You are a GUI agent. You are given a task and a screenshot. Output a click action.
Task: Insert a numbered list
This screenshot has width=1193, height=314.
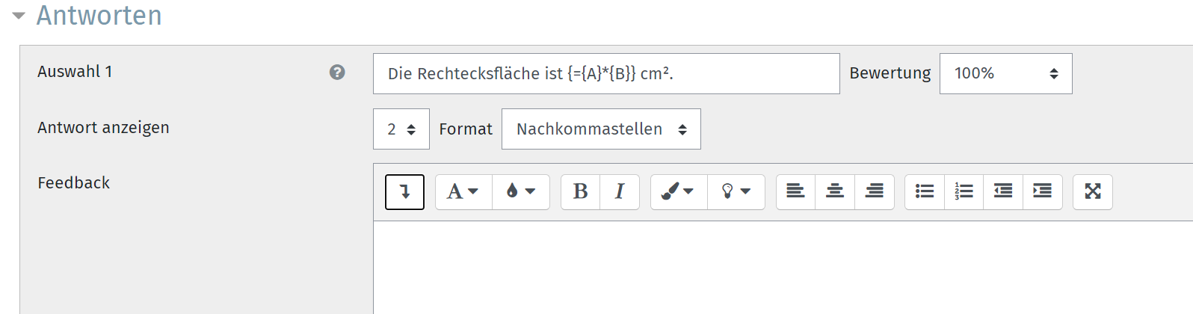click(964, 192)
